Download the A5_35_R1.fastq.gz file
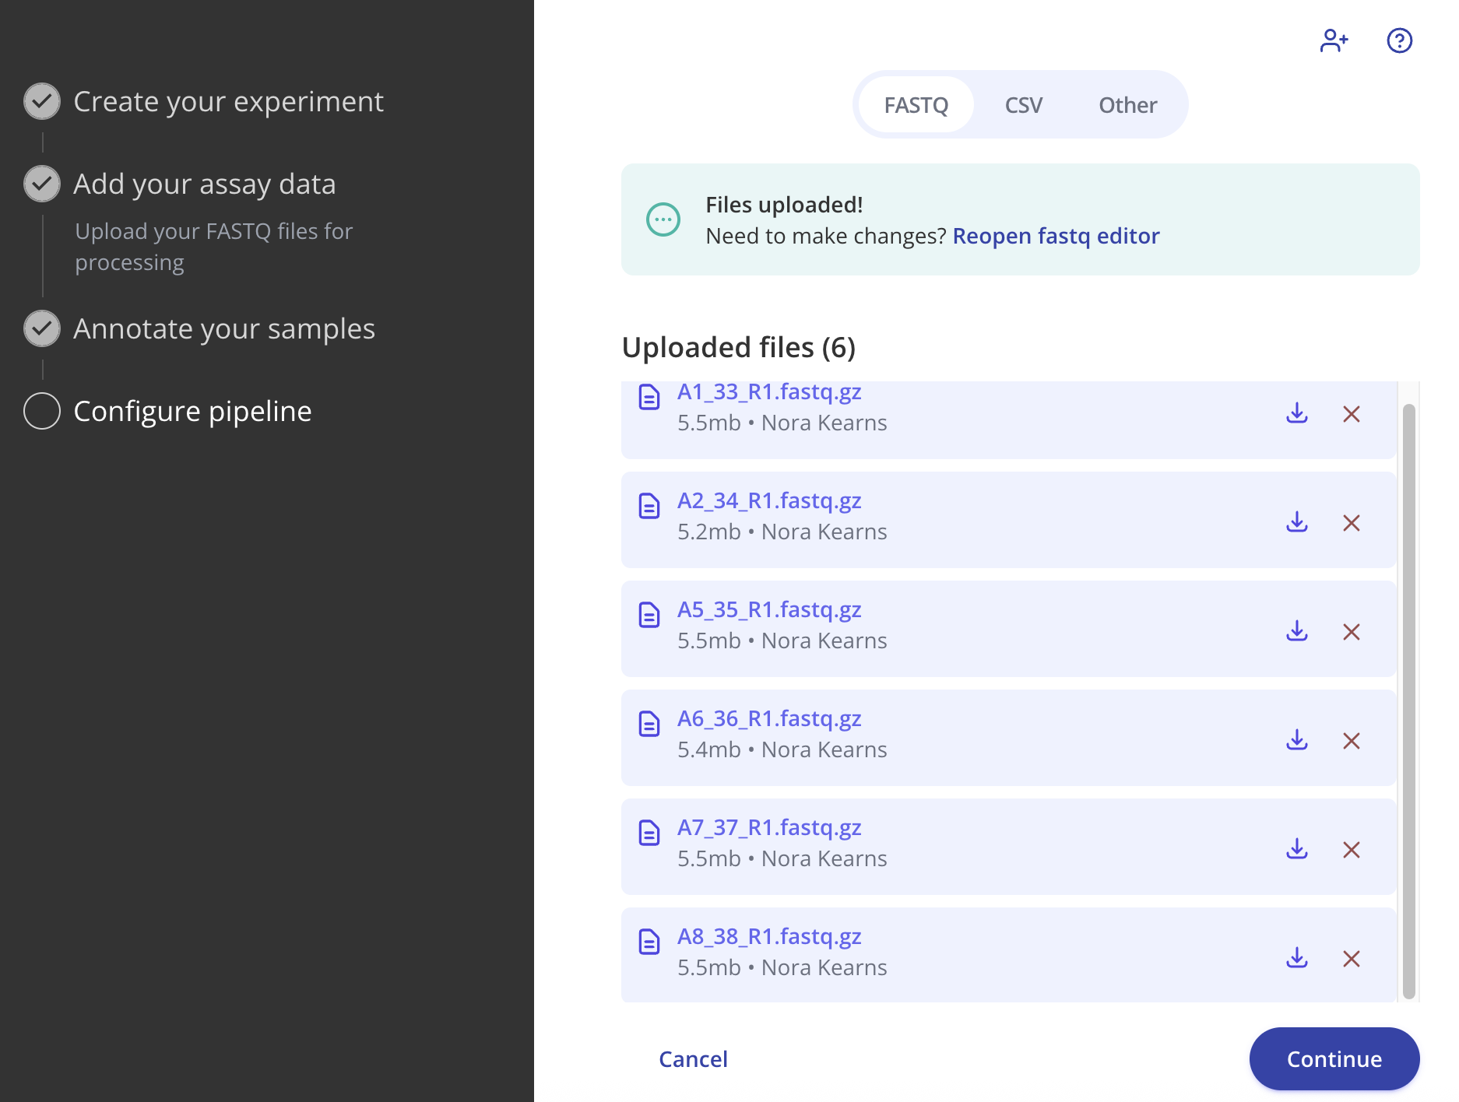1459x1102 pixels. point(1296,631)
